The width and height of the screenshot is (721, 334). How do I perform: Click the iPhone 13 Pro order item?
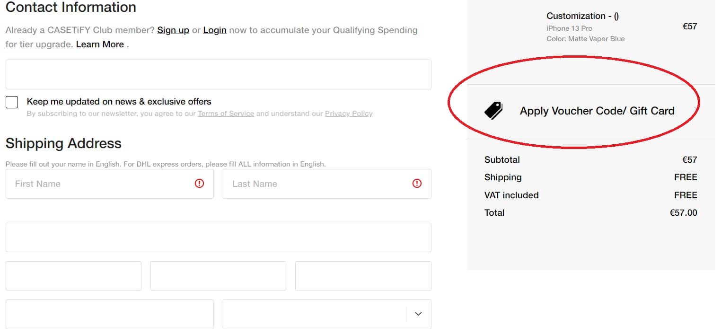(x=569, y=28)
